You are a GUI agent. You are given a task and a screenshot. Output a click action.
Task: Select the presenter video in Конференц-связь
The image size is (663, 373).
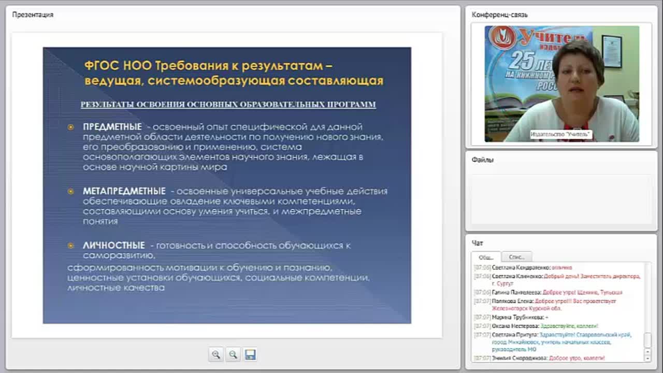(x=561, y=84)
